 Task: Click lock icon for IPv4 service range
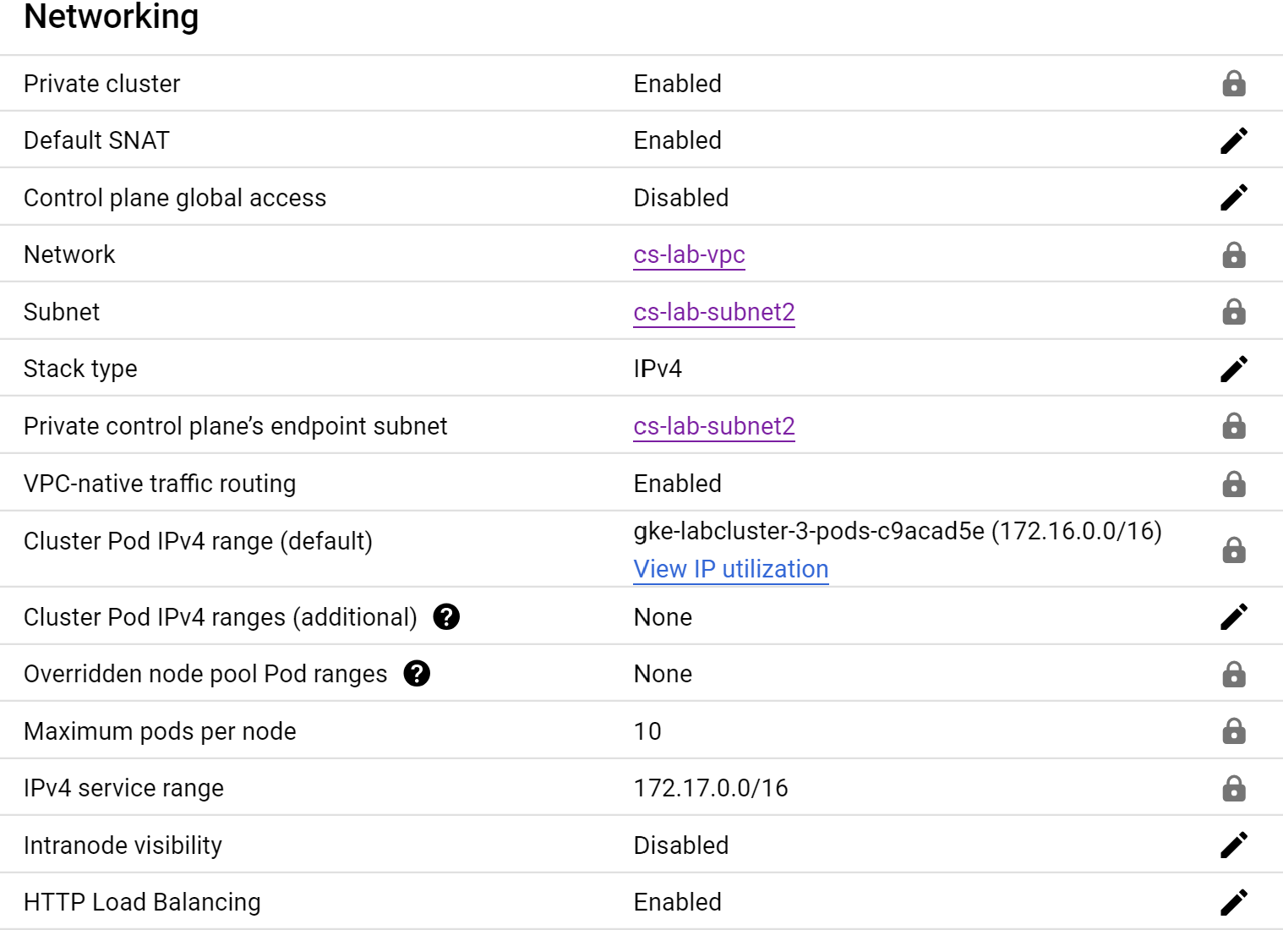point(1234,788)
